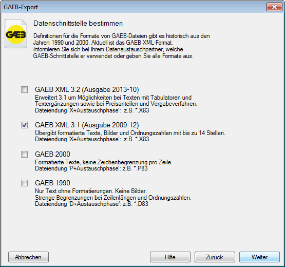Click the '*.P83' file extension description line
This screenshot has height=267, width=285.
91,168
